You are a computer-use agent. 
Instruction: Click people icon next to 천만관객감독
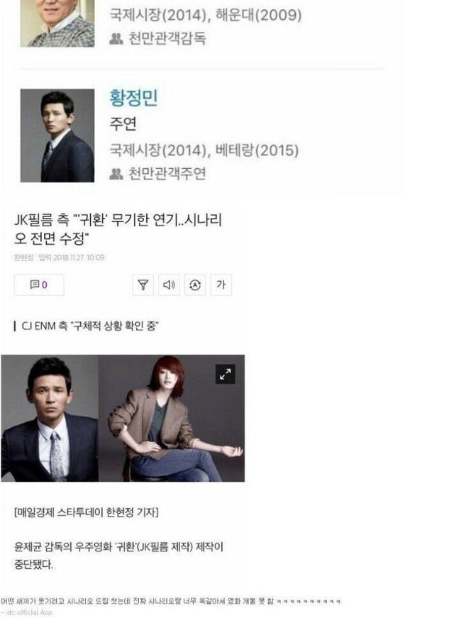116,38
